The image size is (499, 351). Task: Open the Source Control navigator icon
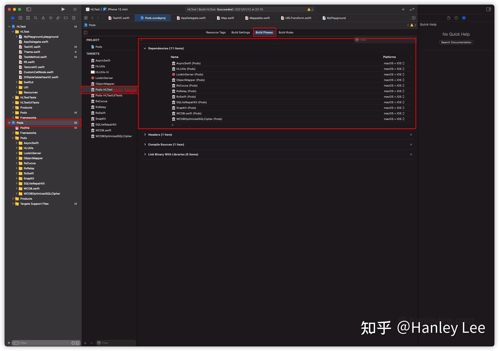pyautogui.click(x=20, y=18)
